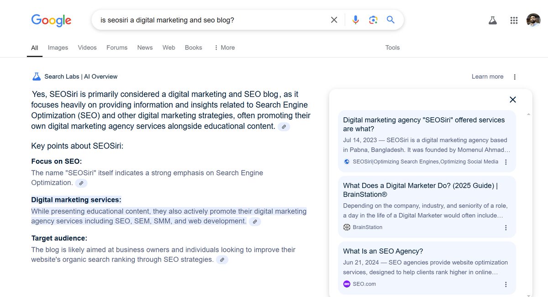
Task: Click your profile avatar picture
Action: pos(533,20)
